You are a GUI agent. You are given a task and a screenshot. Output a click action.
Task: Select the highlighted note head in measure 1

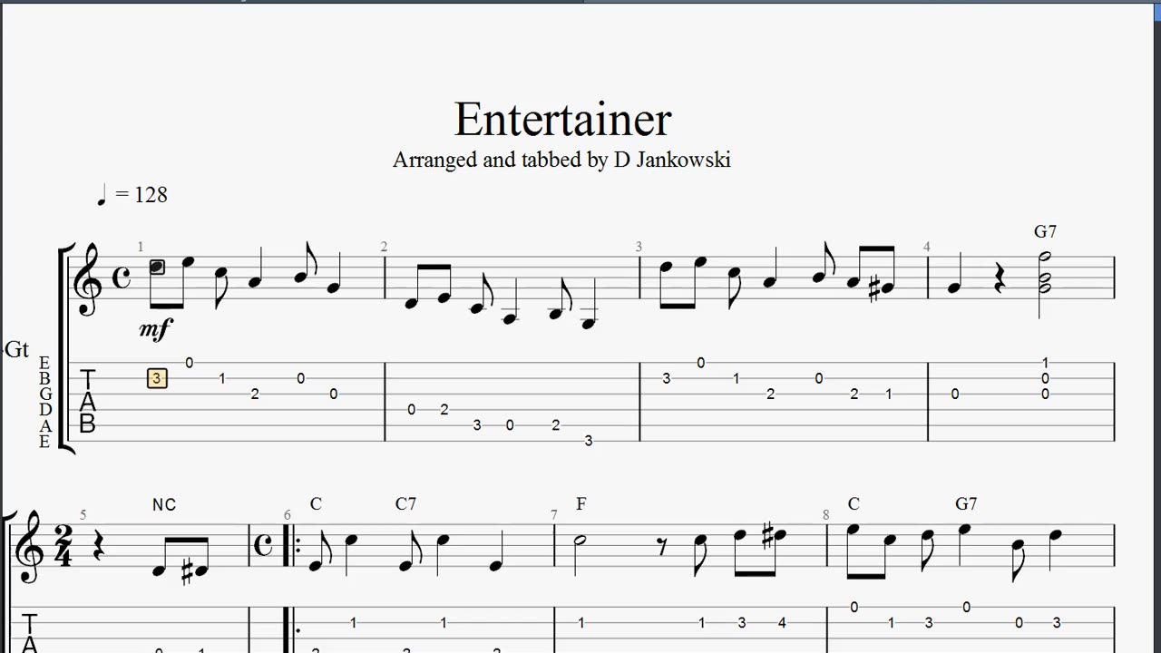(157, 268)
